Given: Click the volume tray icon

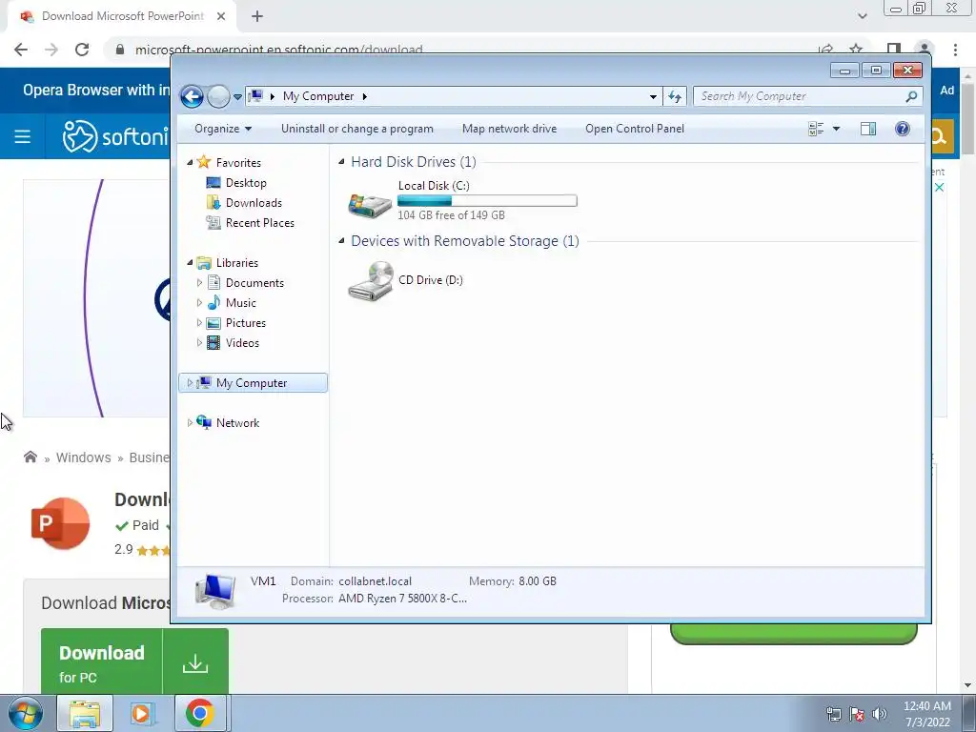Looking at the screenshot, I should (880, 714).
